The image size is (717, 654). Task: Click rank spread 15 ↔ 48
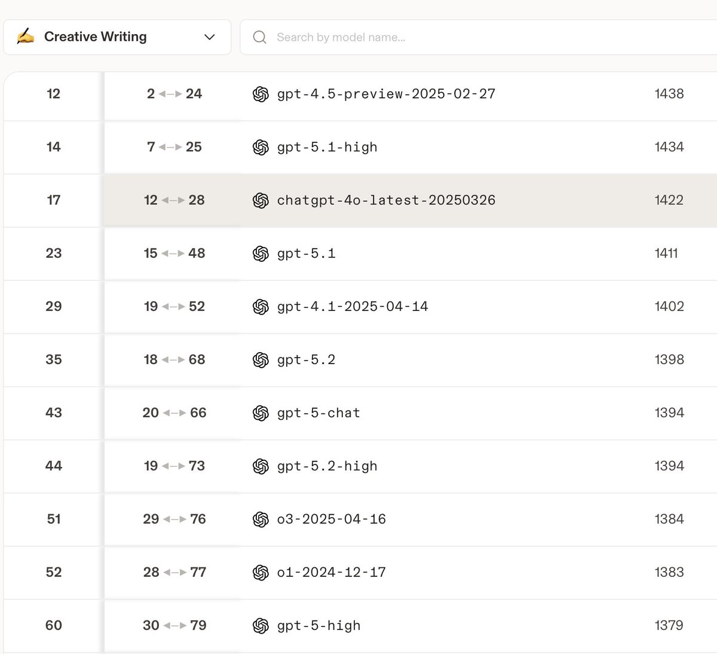(174, 253)
